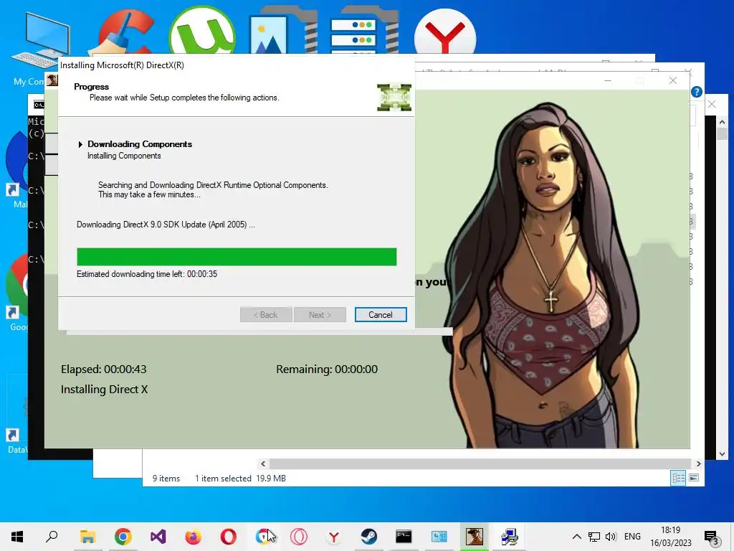
Task: Click vertical scrollbar down arrow at right
Action: point(723,454)
